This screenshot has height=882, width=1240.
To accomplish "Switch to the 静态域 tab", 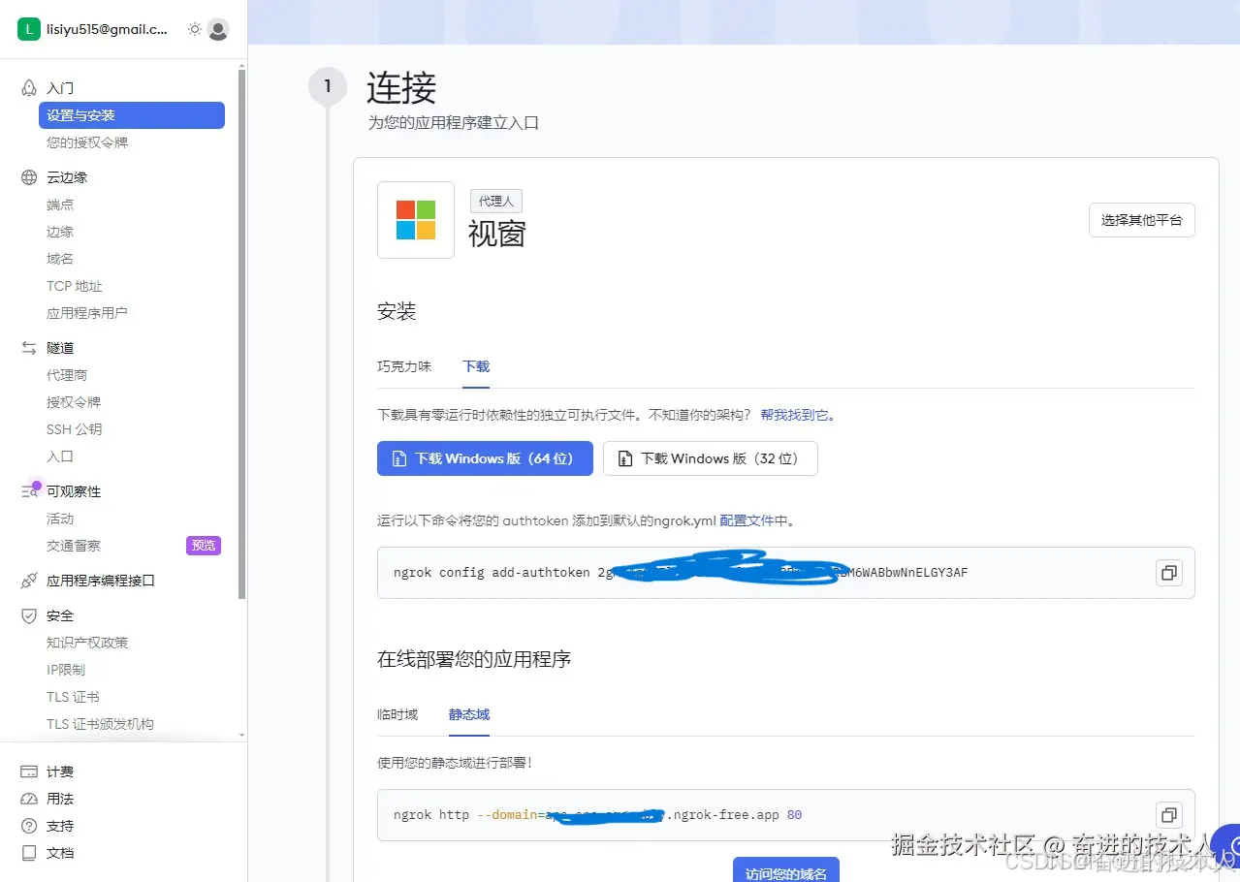I will 469,714.
